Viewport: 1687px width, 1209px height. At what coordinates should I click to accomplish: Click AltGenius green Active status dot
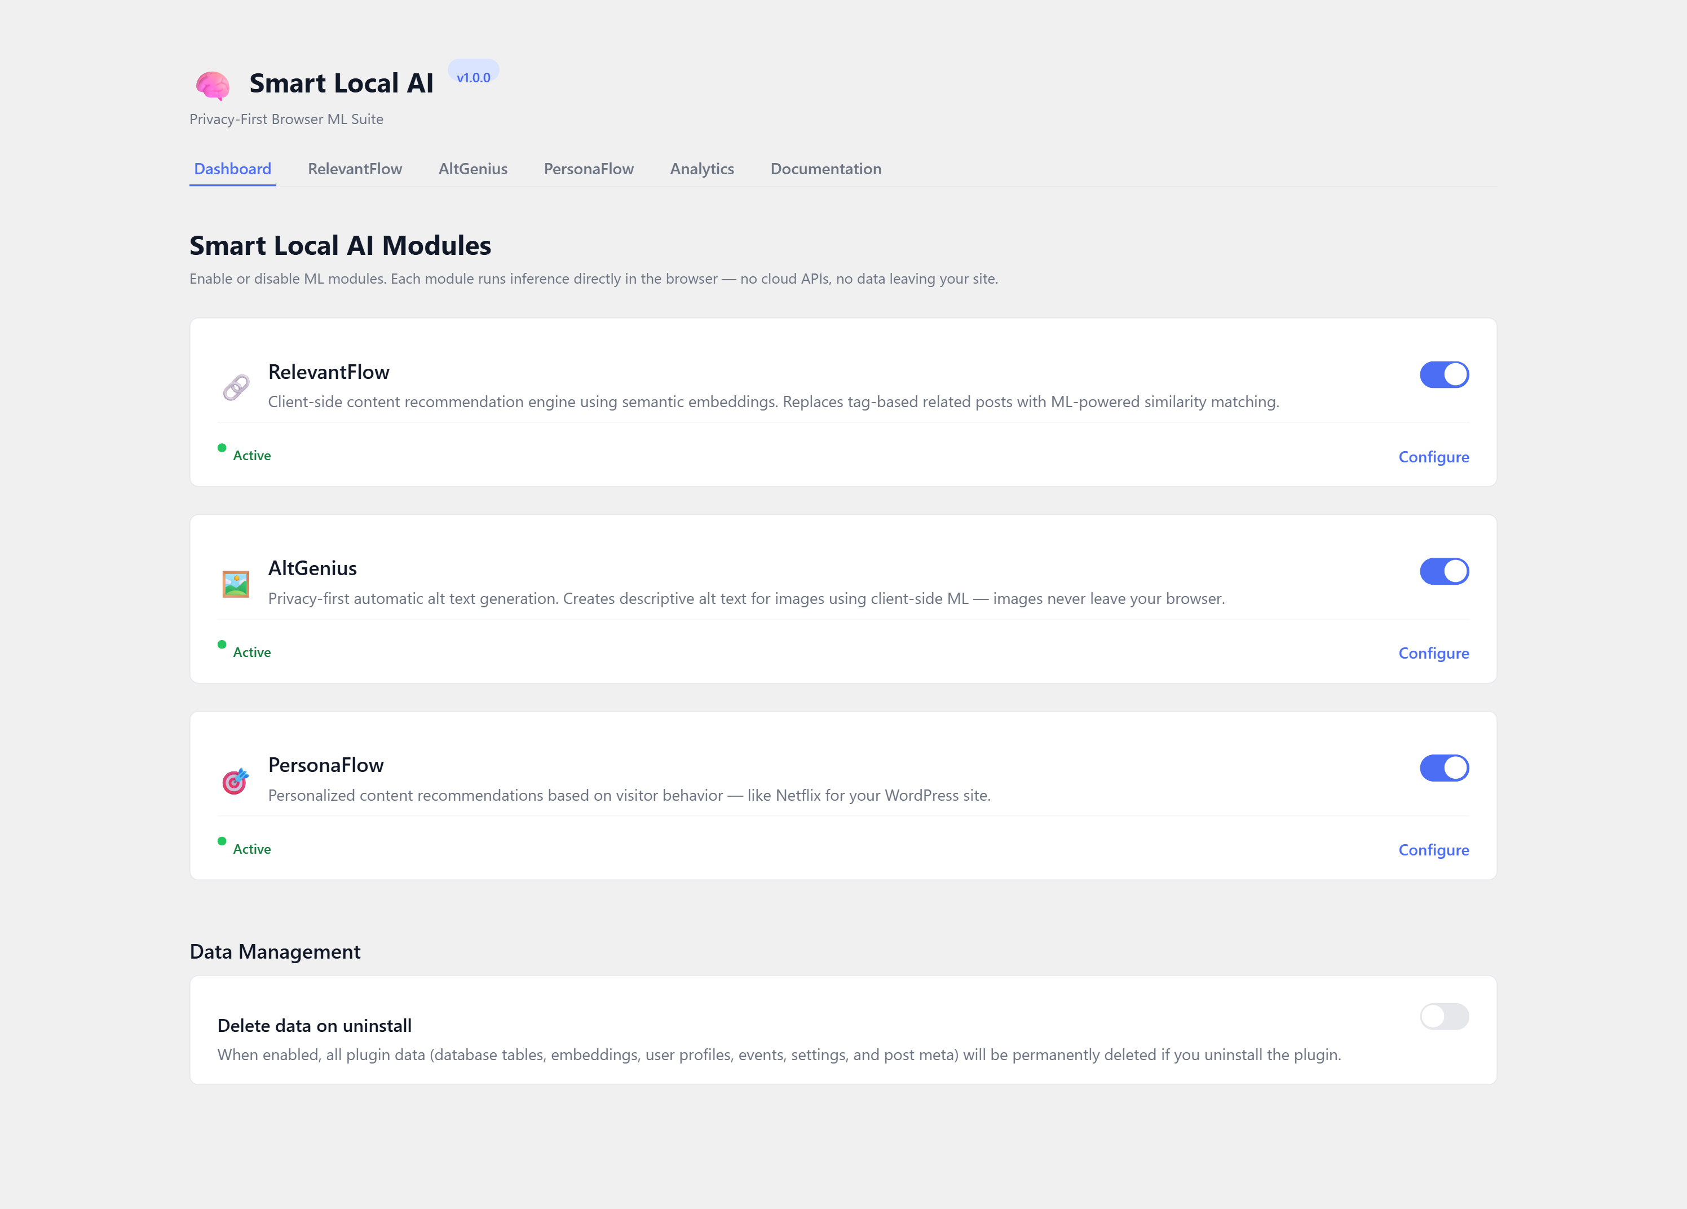coord(222,645)
